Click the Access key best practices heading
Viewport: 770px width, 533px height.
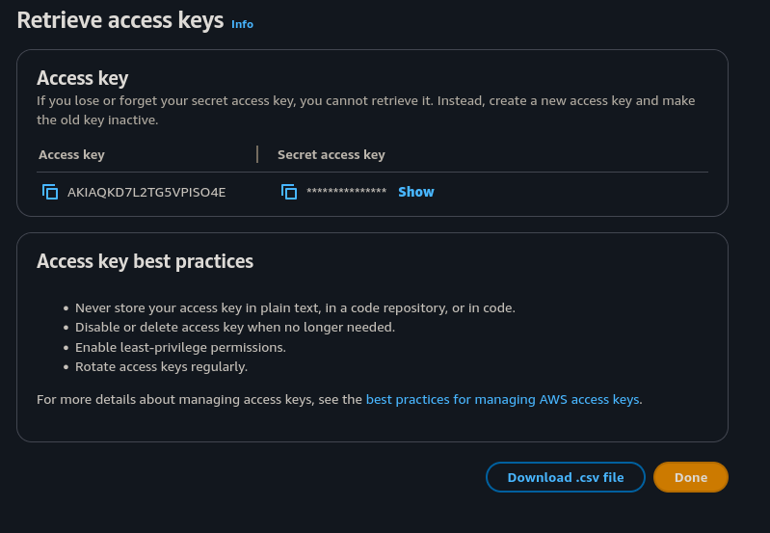click(146, 261)
